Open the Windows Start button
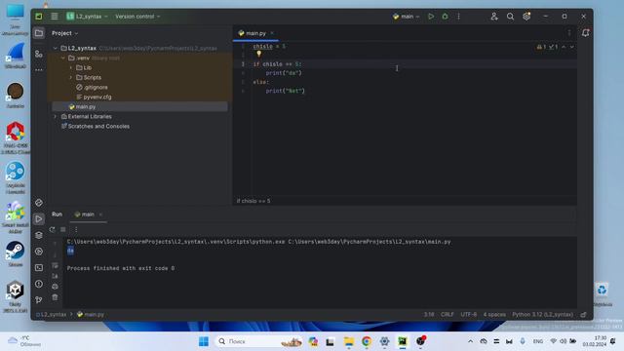Viewport: 624px width, 351px height. [x=204, y=341]
